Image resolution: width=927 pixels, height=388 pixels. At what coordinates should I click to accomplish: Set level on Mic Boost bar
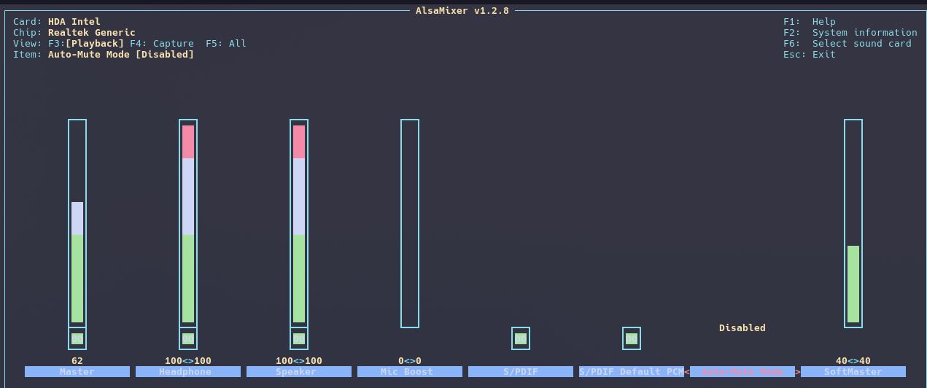(x=410, y=223)
